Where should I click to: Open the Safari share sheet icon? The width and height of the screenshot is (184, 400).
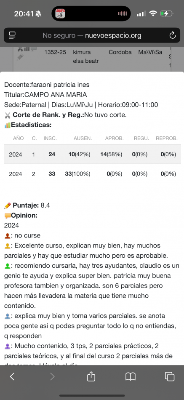tap(91, 376)
